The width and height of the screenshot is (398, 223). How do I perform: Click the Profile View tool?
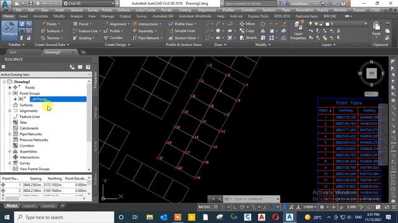(x=182, y=24)
